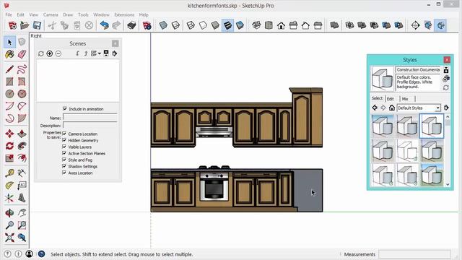Select the Freehand tool
This screenshot has height=260, width=462.
[22, 69]
